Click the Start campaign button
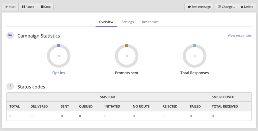 click(x=10, y=7)
